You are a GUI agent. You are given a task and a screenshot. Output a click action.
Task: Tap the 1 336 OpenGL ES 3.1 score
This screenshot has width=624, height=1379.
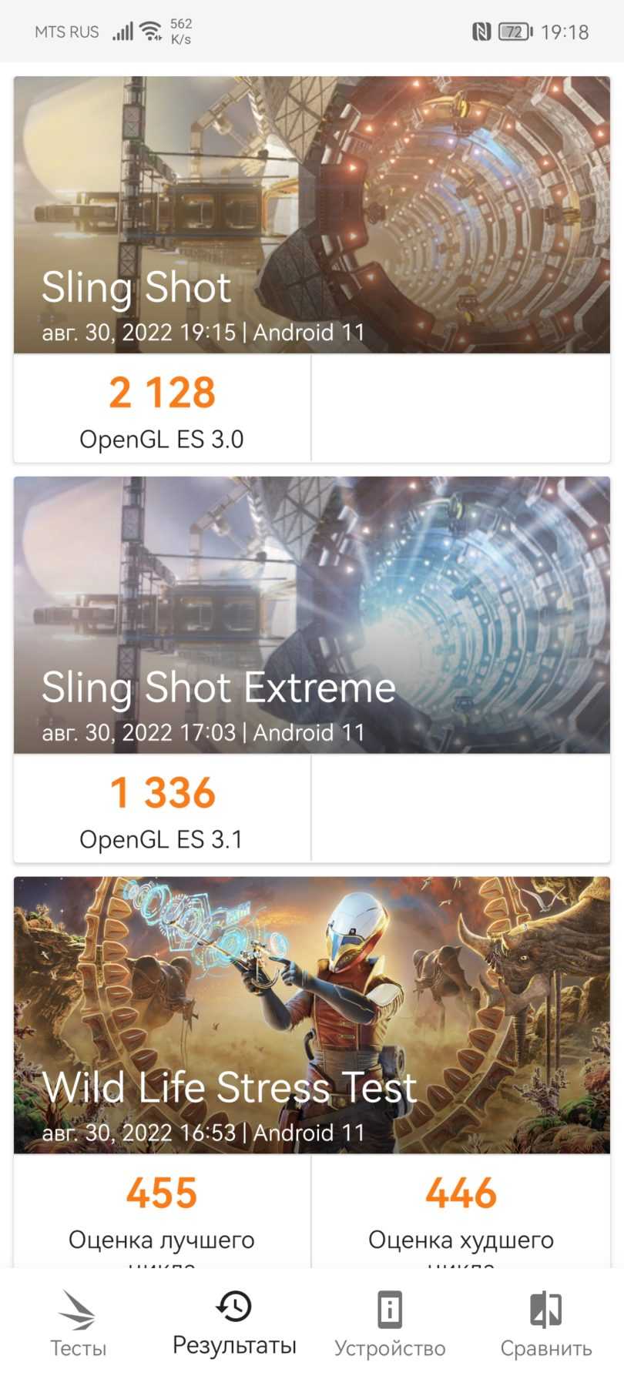[162, 793]
